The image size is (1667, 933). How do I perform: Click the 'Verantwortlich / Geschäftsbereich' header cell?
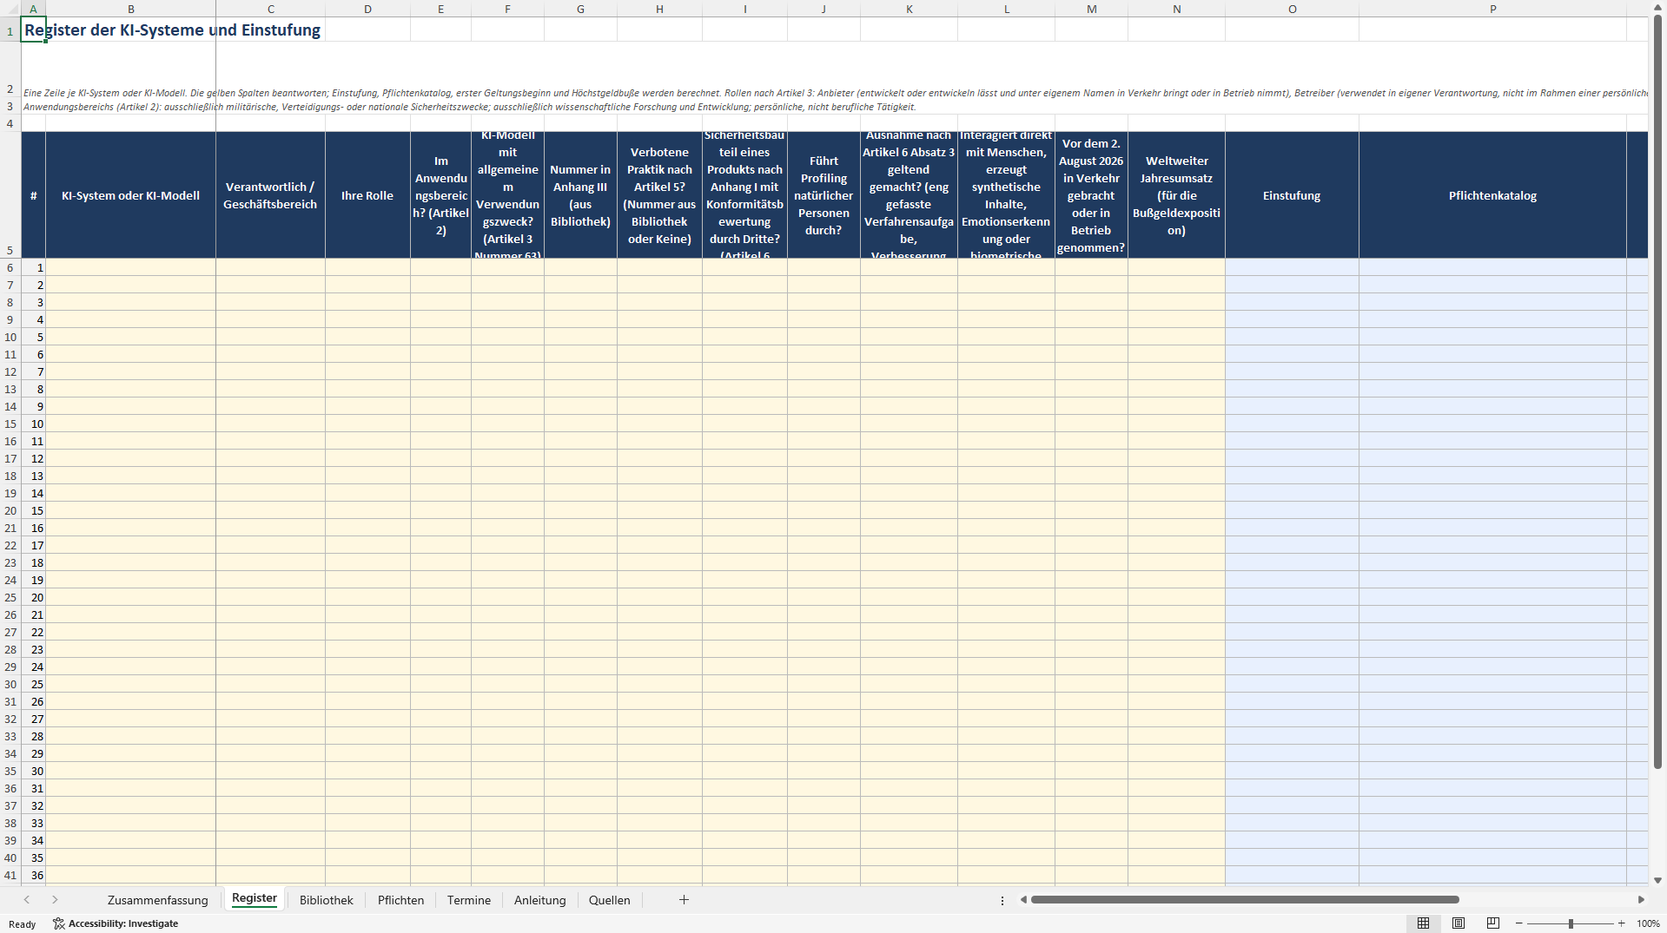pyautogui.click(x=270, y=195)
